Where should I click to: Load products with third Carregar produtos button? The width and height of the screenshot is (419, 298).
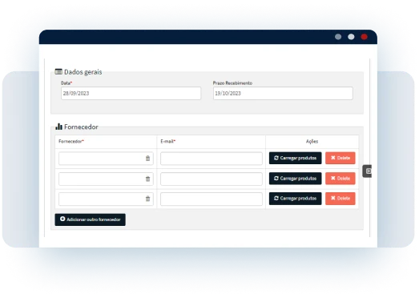pos(296,199)
